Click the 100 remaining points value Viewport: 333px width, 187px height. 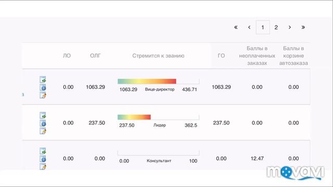click(193, 161)
